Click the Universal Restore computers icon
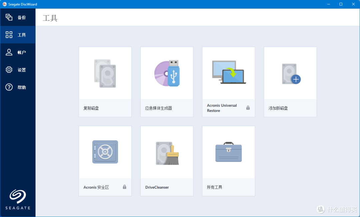Viewport: 360px width, 217px height. tap(229, 72)
